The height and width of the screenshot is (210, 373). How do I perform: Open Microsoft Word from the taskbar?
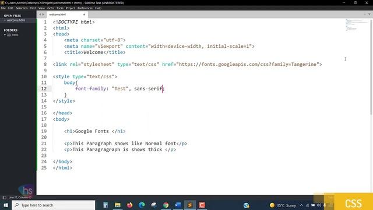[x=178, y=205]
